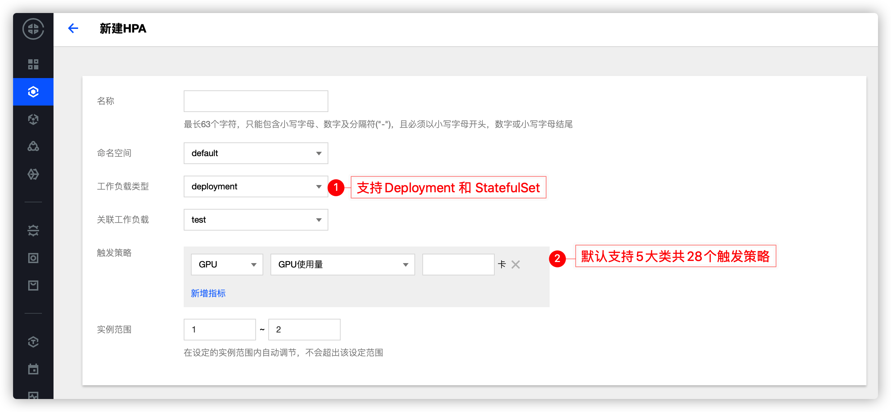Open the square-with-circle sidebar icon
Image resolution: width=891 pixels, height=412 pixels.
(33, 258)
